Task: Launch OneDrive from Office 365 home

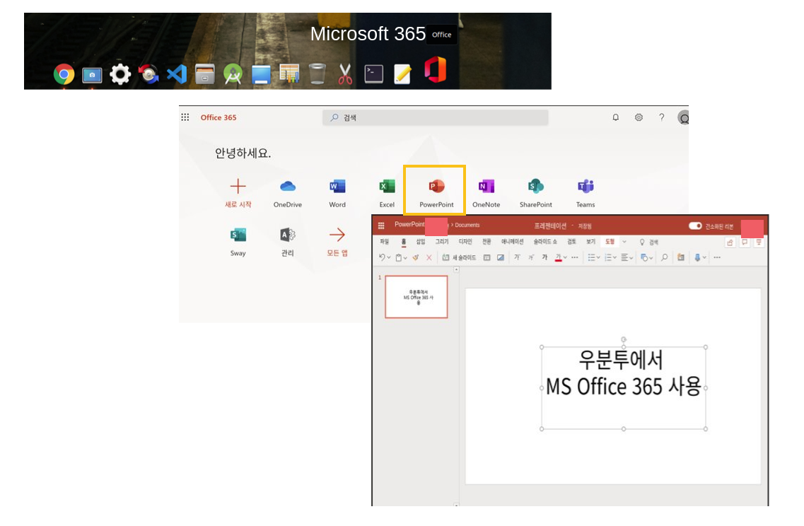Action: [x=288, y=192]
